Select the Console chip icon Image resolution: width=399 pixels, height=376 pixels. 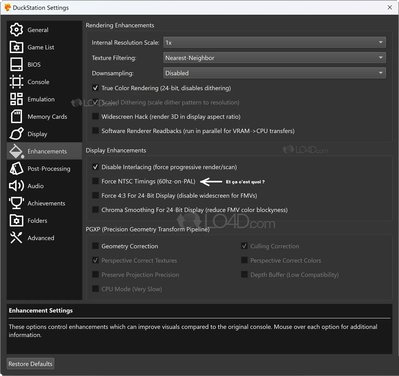pyautogui.click(x=16, y=82)
